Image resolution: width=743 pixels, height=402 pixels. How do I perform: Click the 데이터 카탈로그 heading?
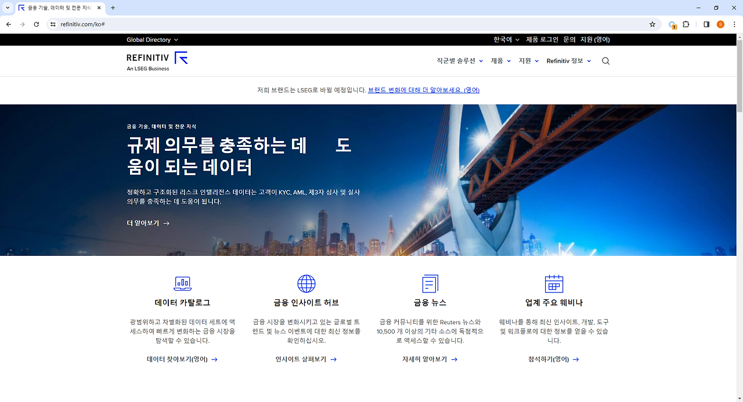182,303
